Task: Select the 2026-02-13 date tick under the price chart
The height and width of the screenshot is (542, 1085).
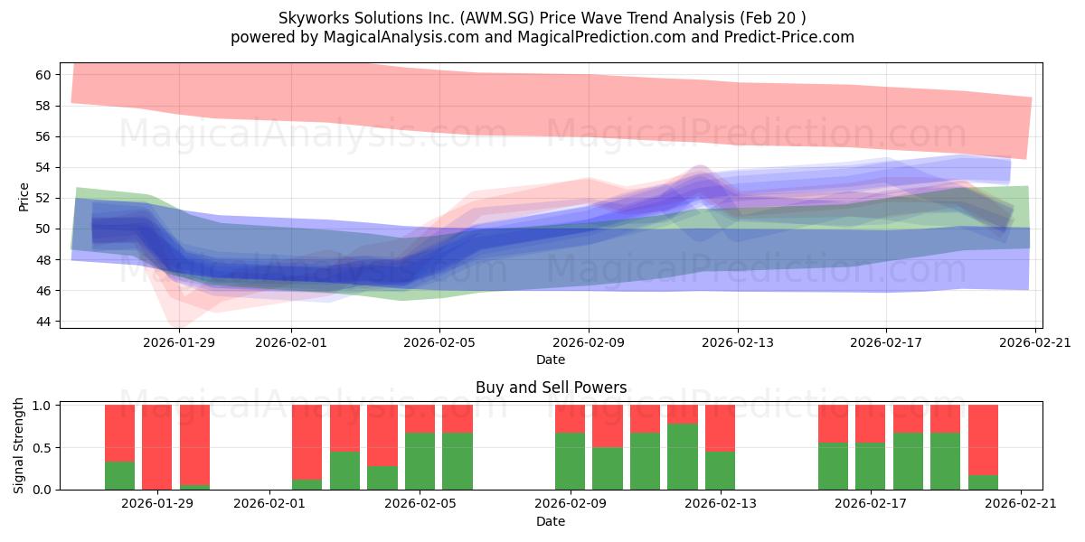Action: (x=738, y=343)
